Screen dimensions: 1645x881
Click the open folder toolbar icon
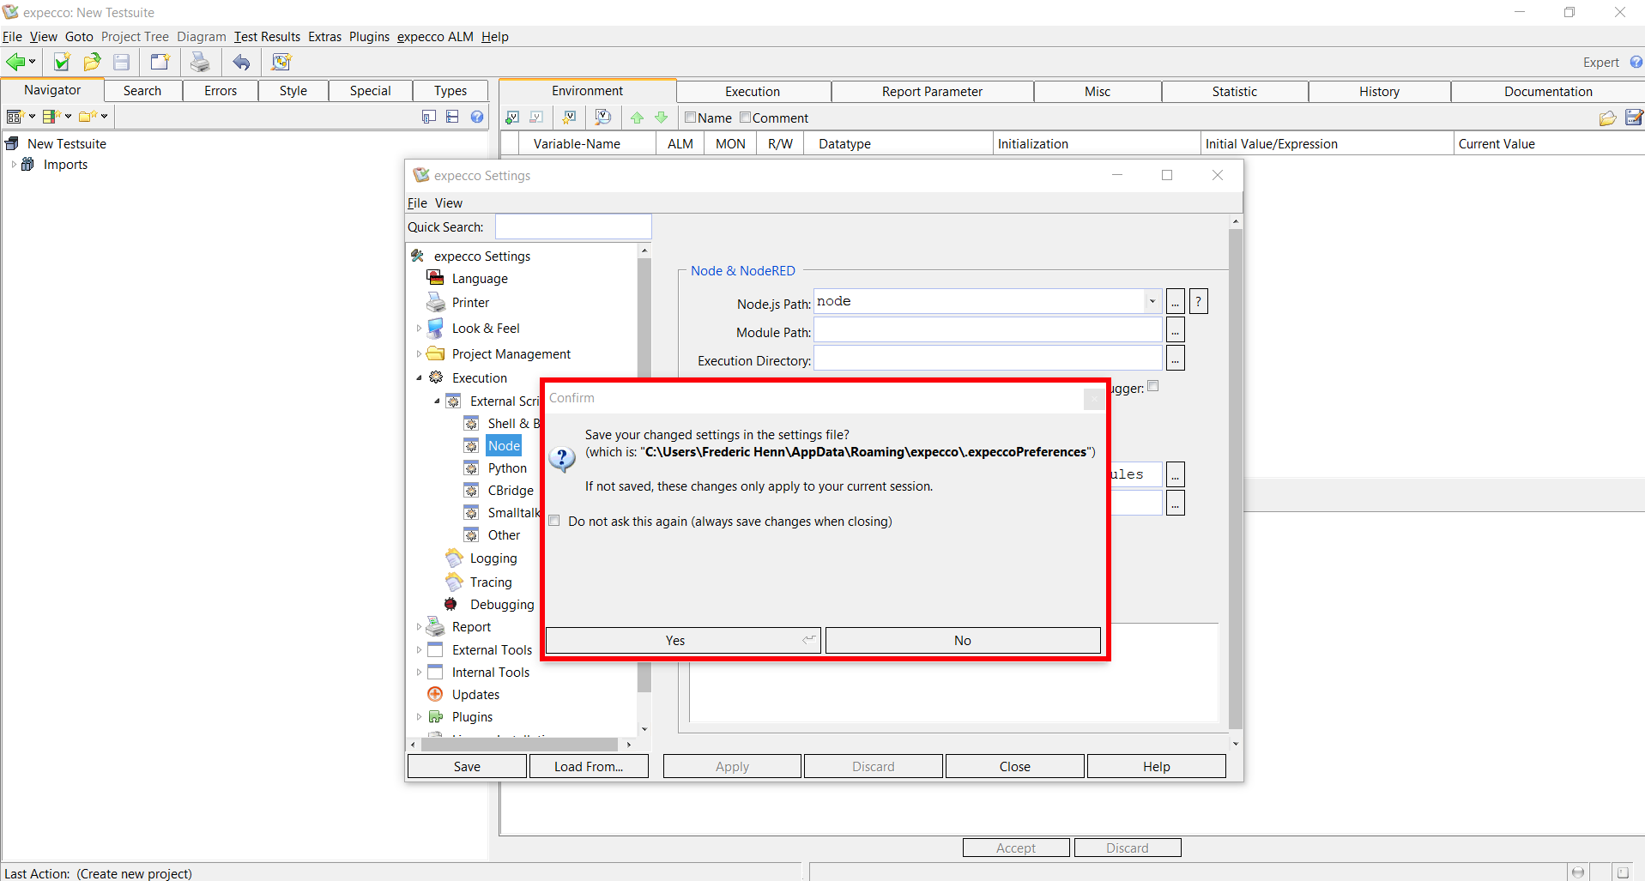click(92, 62)
